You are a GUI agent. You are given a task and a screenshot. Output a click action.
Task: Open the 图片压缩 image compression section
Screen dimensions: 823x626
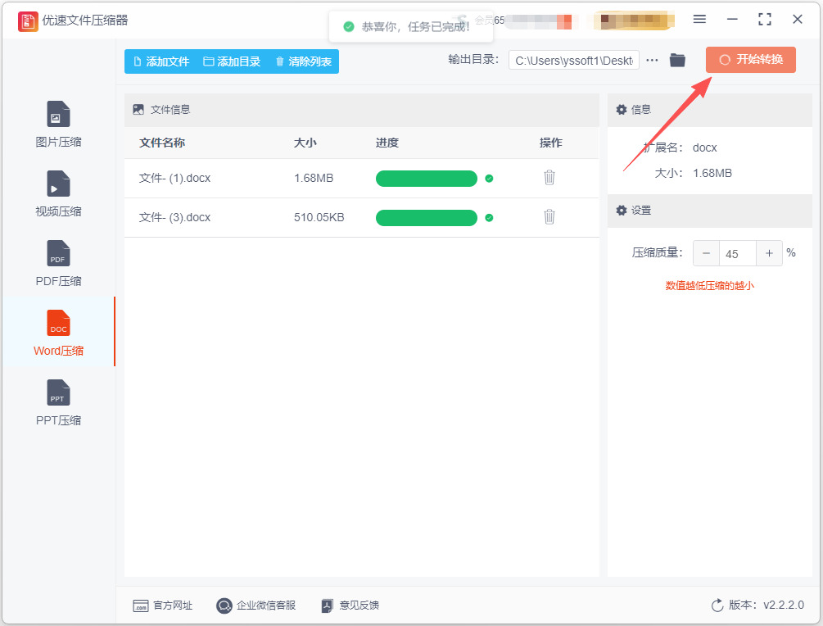pyautogui.click(x=58, y=124)
